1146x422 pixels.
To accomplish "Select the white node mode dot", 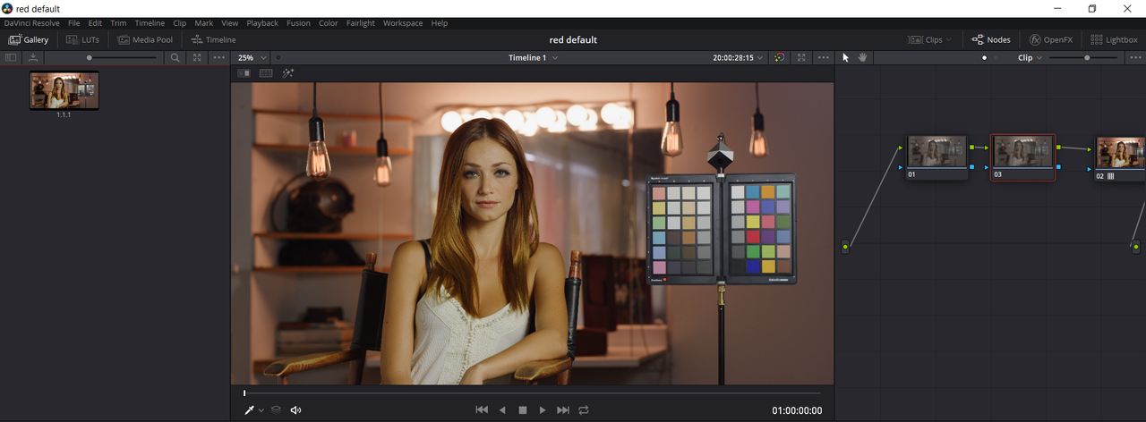I will [x=985, y=57].
